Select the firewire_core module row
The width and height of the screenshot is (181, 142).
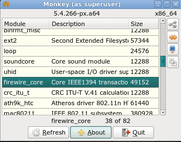click(80, 82)
